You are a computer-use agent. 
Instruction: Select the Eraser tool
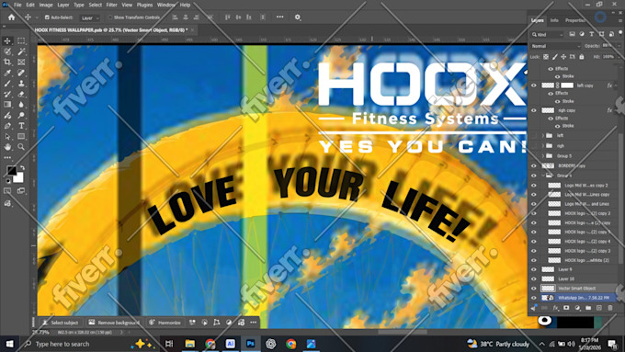point(21,94)
